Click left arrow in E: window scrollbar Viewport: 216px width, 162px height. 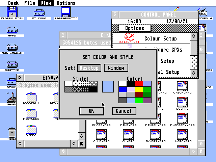pyautogui.click(x=20, y=144)
